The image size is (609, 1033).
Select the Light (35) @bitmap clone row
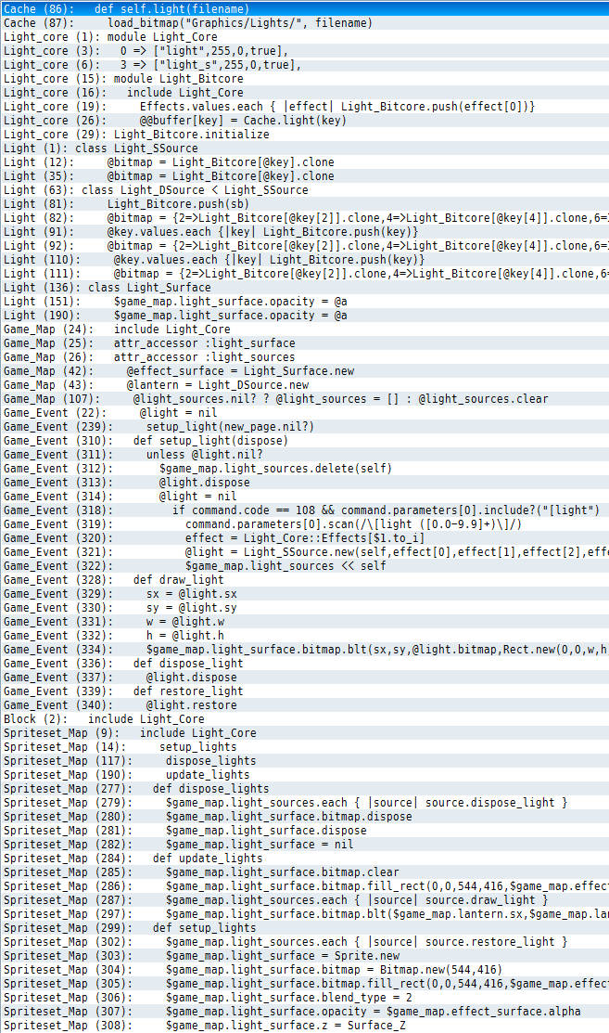click(x=304, y=176)
